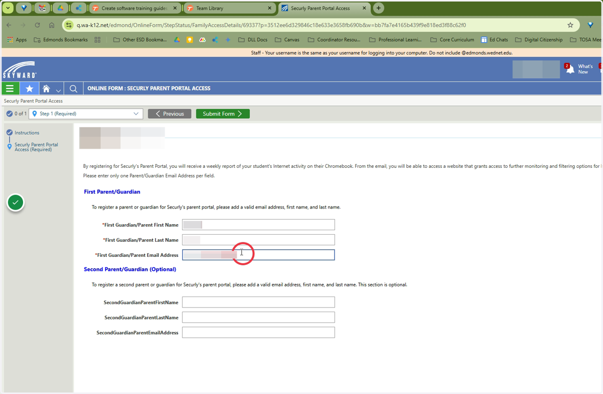This screenshot has width=603, height=394.
Task: Close the Team Library tab
Action: tap(269, 8)
